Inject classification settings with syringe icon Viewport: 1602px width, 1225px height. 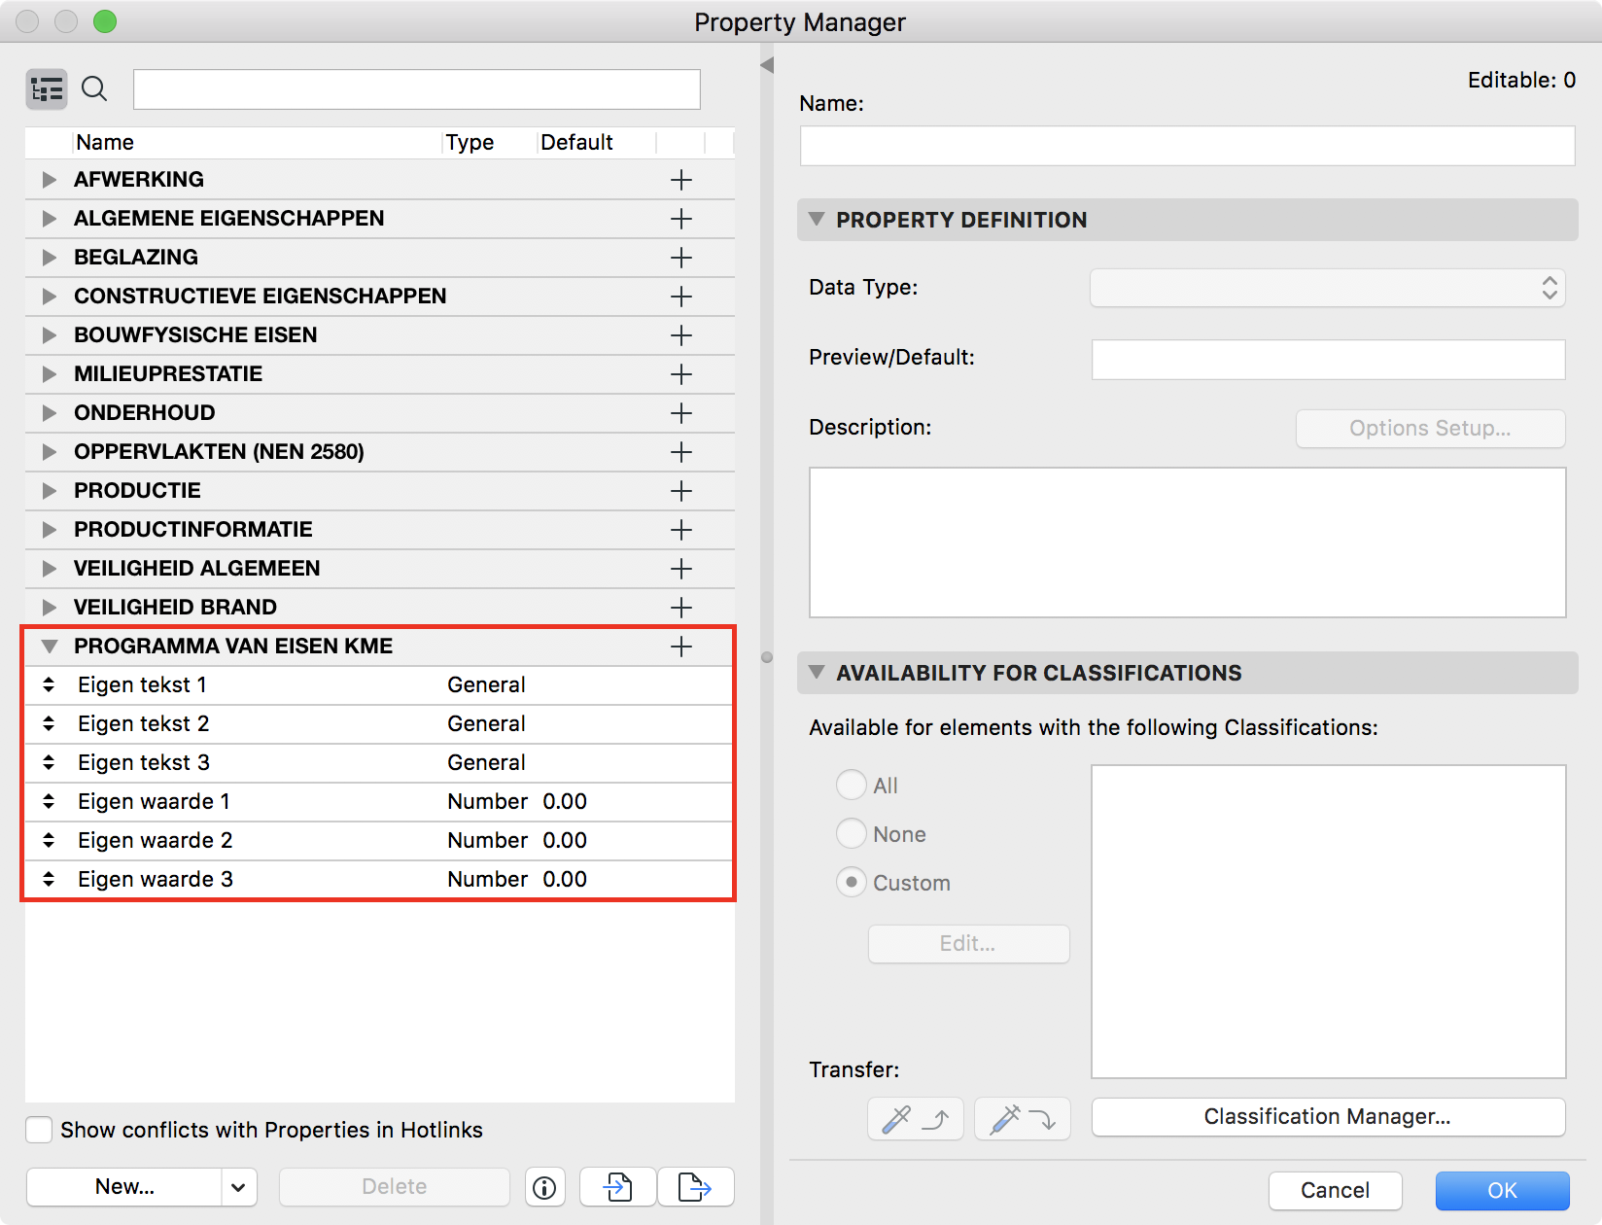point(1023,1119)
